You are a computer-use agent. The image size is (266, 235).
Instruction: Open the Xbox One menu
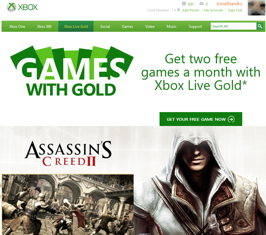pyautogui.click(x=17, y=26)
